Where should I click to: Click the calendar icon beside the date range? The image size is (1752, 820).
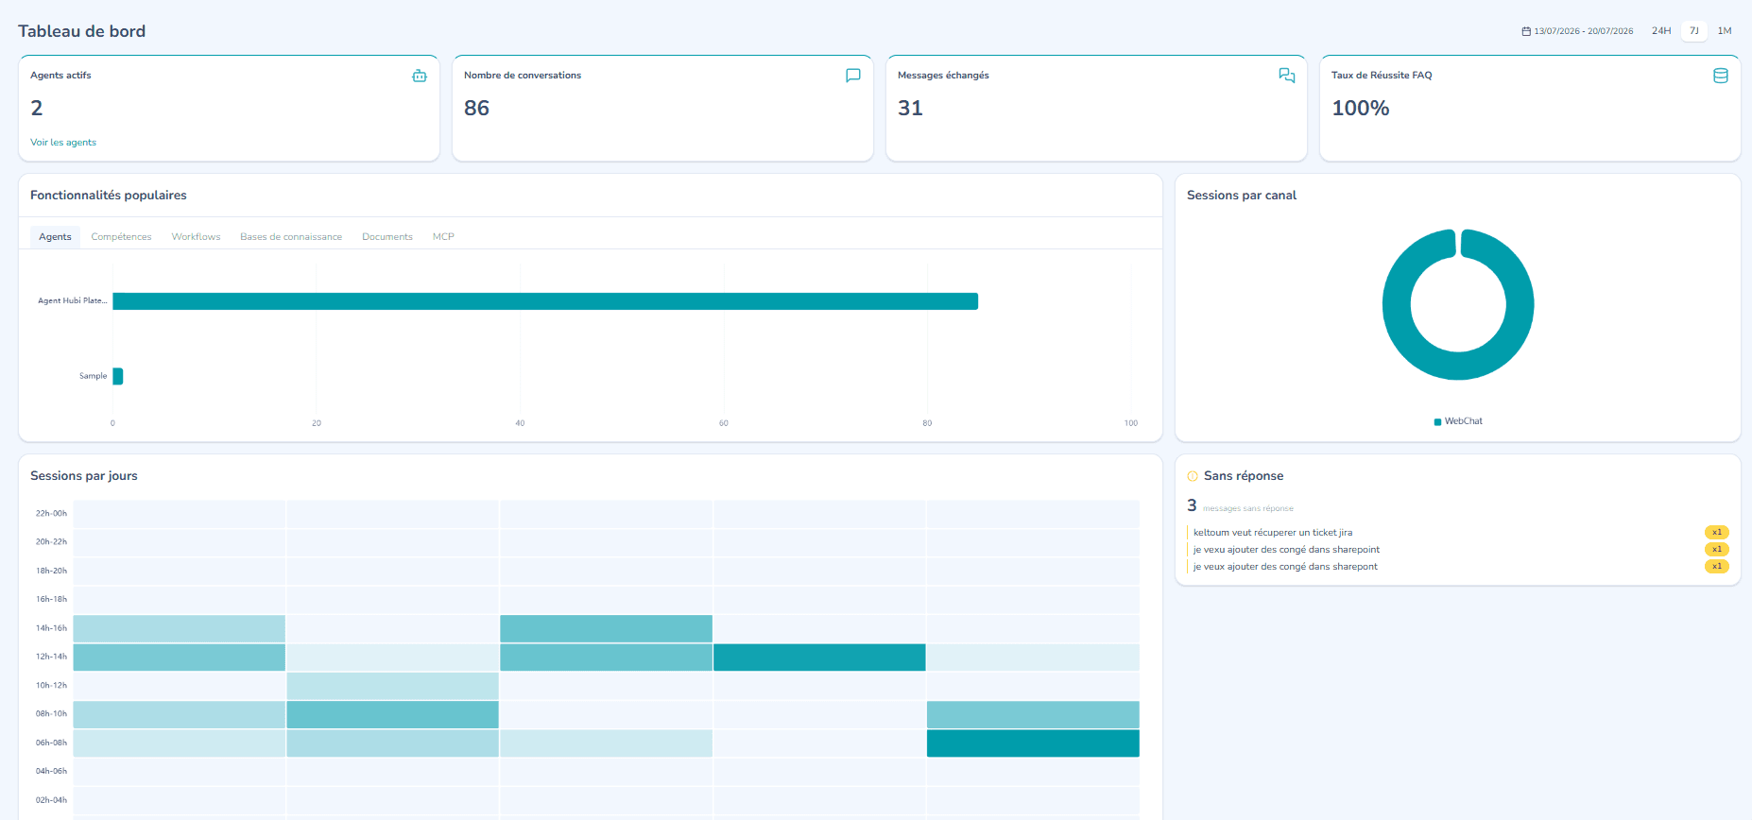pos(1526,31)
